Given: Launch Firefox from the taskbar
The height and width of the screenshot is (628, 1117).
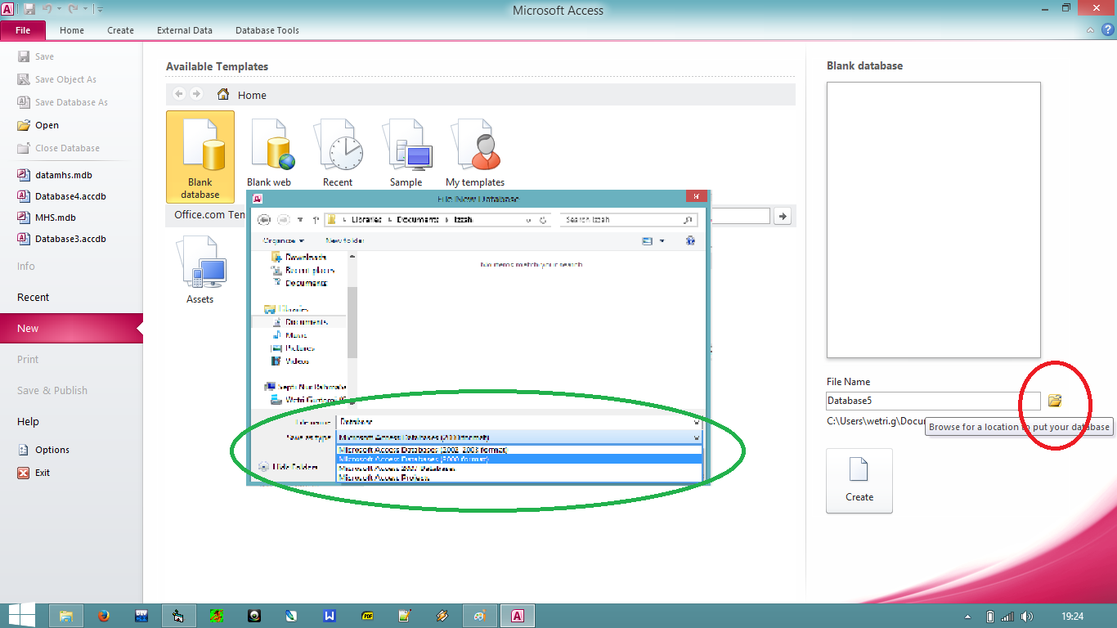Looking at the screenshot, I should pos(104,616).
